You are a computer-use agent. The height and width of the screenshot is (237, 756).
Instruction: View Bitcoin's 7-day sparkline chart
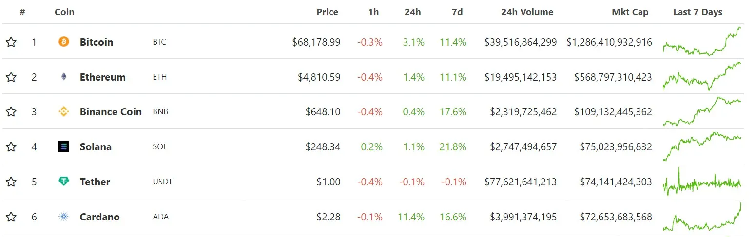coord(701,42)
